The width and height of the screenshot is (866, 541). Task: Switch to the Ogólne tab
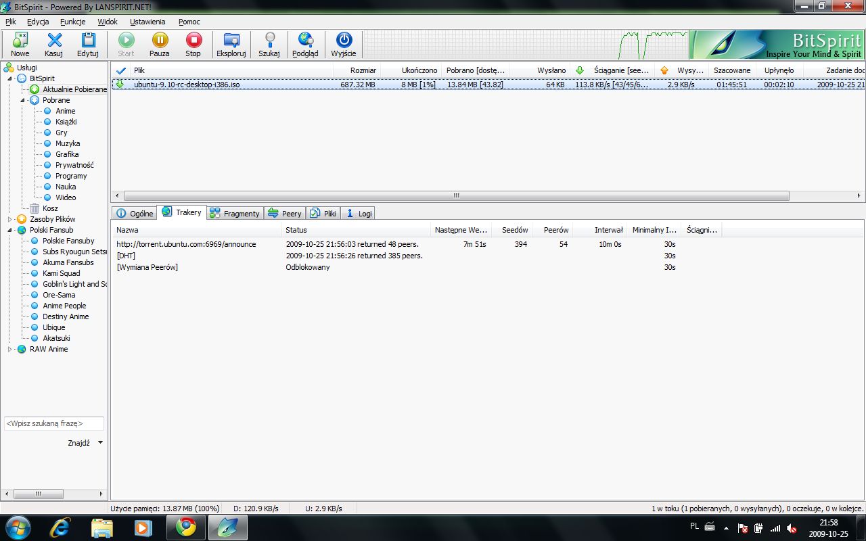coord(135,213)
